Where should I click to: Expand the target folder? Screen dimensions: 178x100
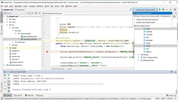point(7,48)
